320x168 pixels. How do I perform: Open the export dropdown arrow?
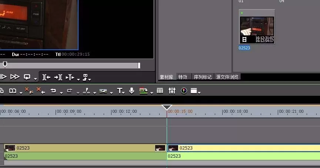(x=90, y=79)
